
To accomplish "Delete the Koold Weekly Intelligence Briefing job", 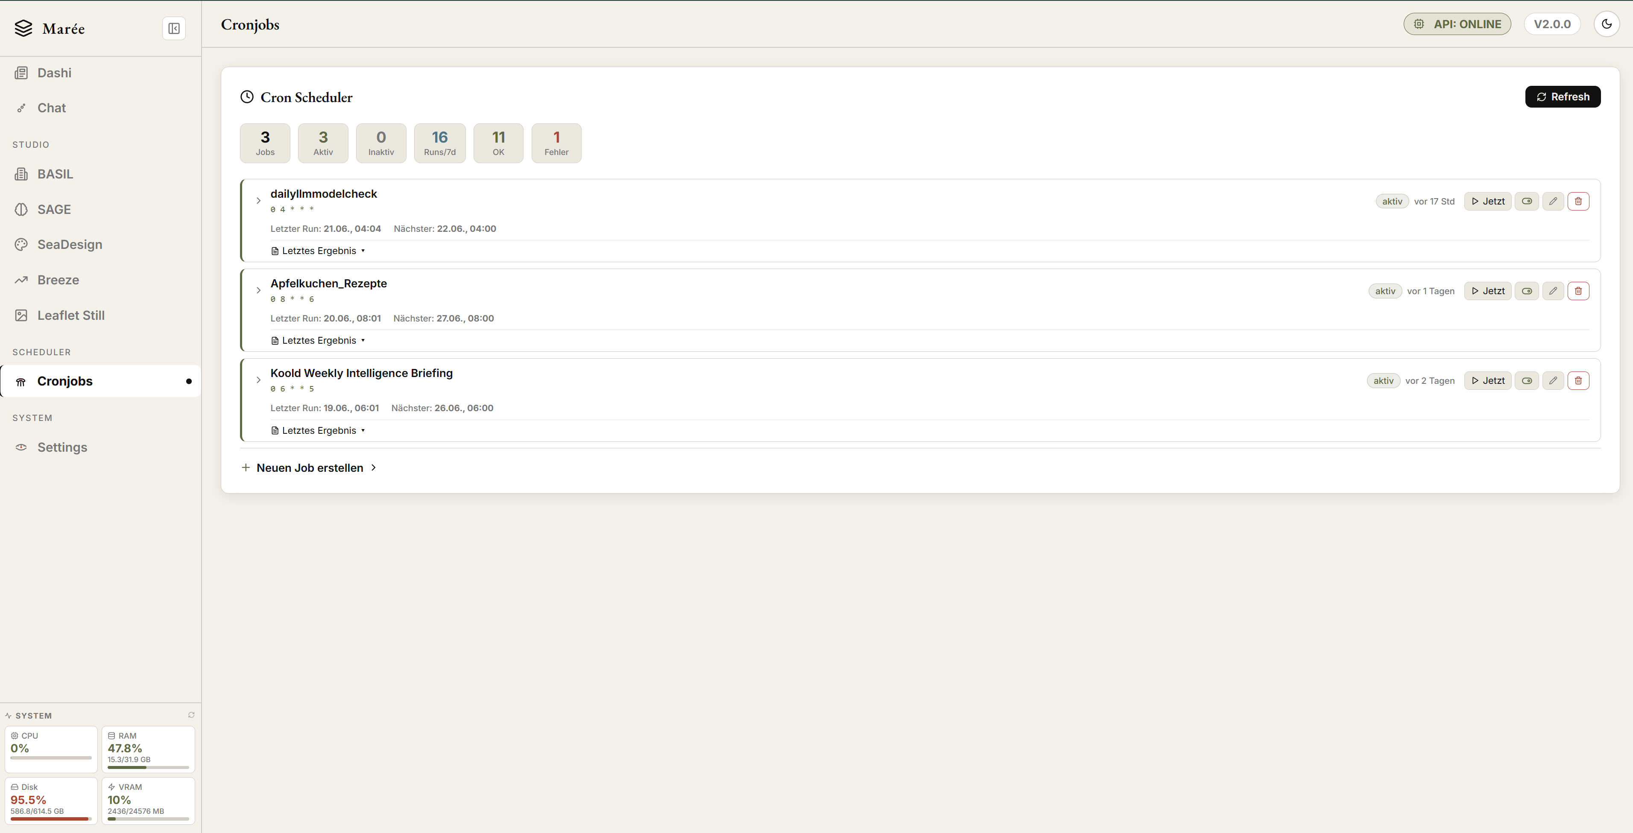I will point(1578,380).
